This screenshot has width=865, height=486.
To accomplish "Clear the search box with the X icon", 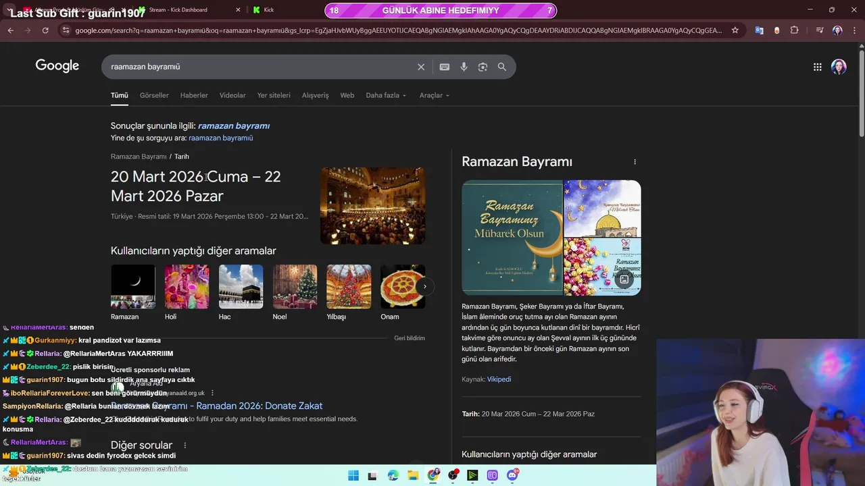I will (421, 67).
